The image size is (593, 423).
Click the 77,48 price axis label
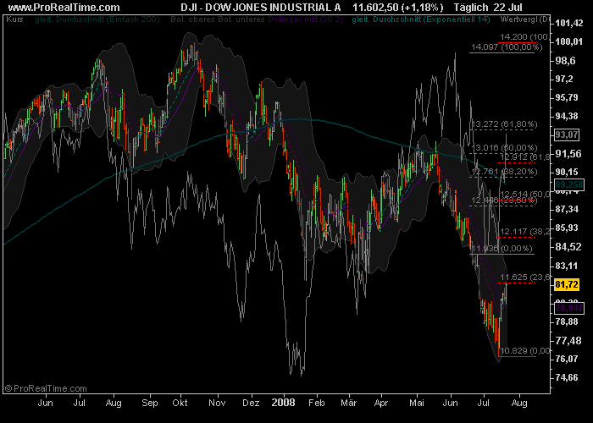568,341
